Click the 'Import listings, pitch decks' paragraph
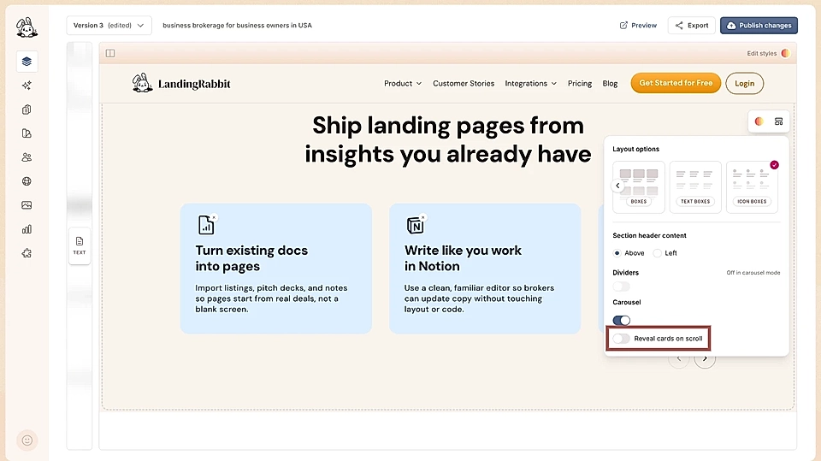 (x=271, y=298)
